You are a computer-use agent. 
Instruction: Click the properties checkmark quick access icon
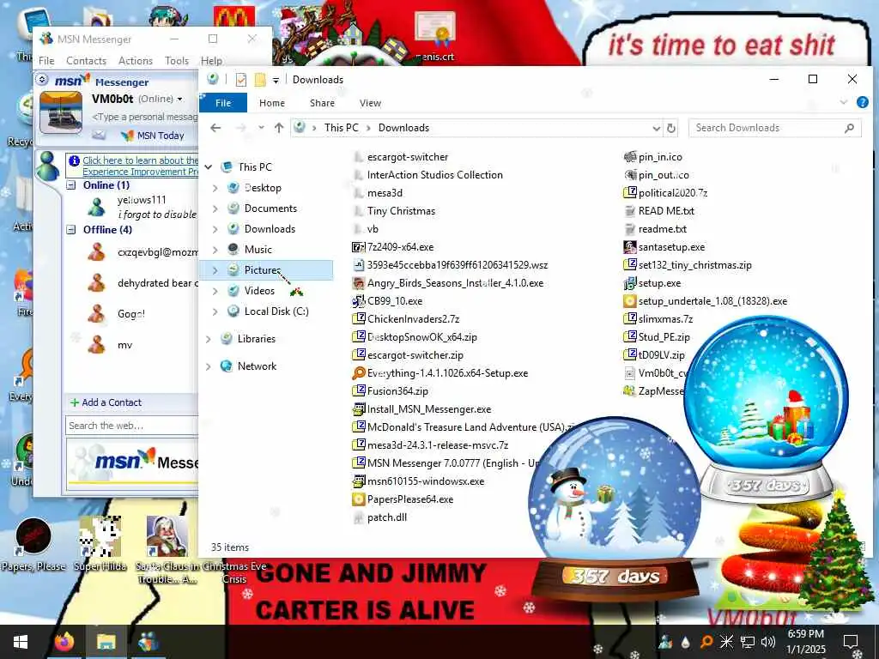[241, 80]
